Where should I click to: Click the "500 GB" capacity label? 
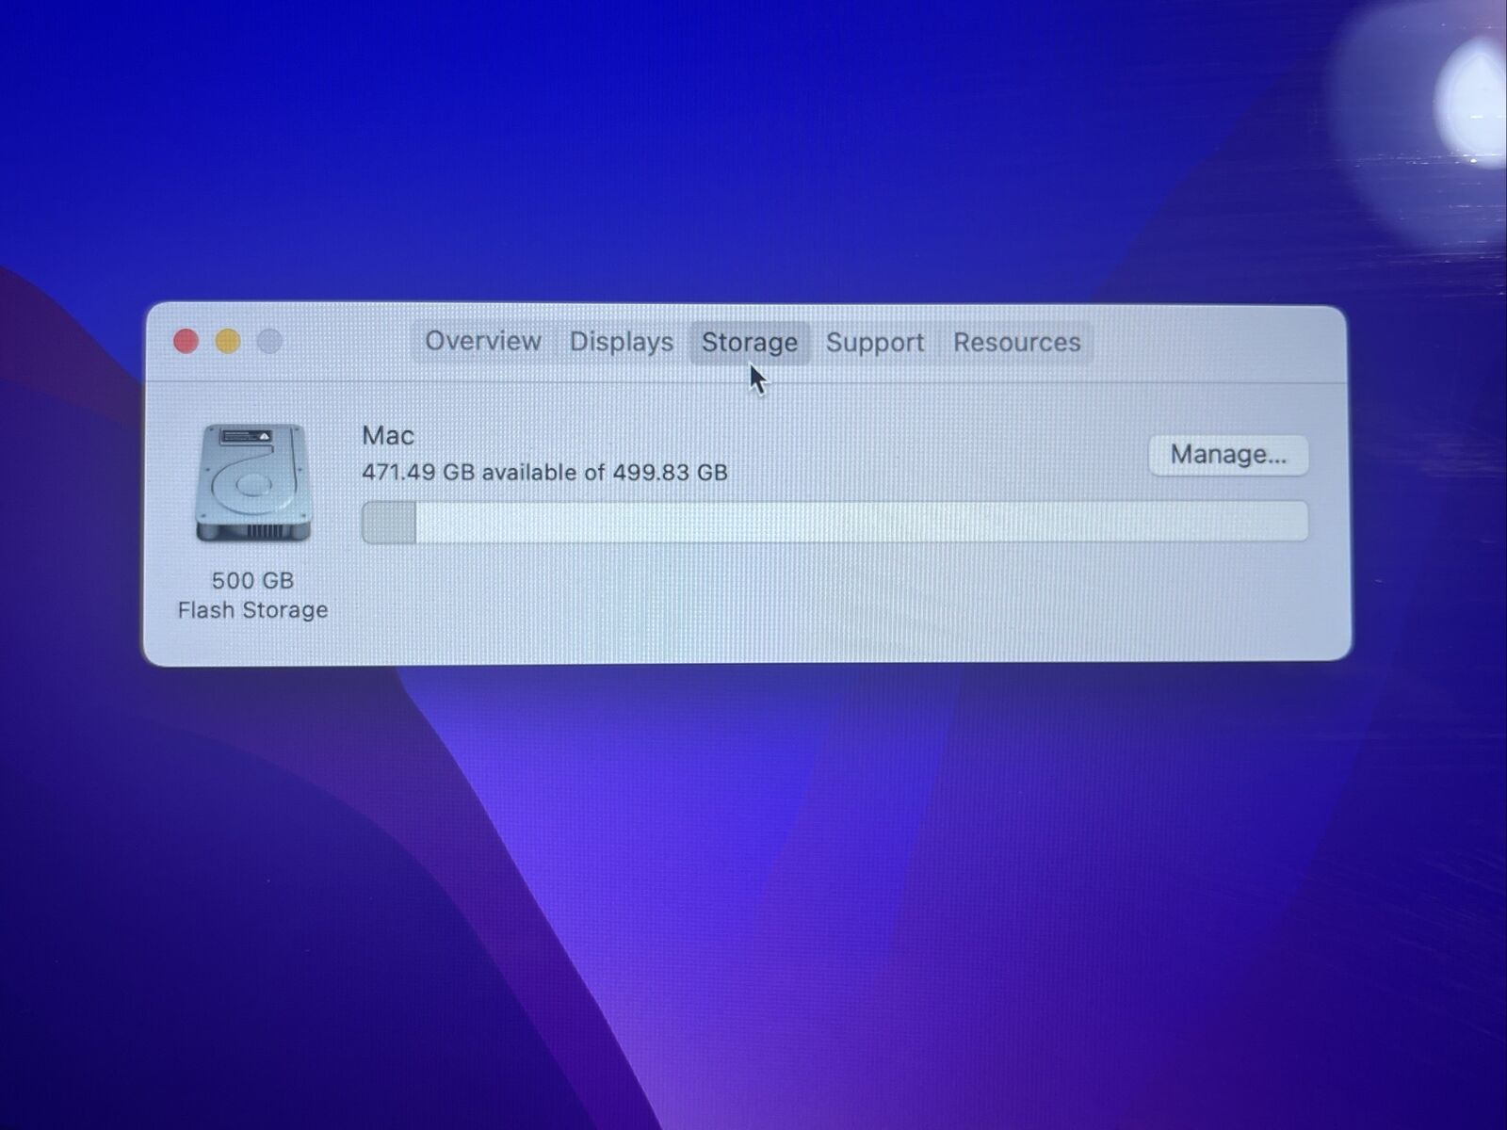pos(252,580)
